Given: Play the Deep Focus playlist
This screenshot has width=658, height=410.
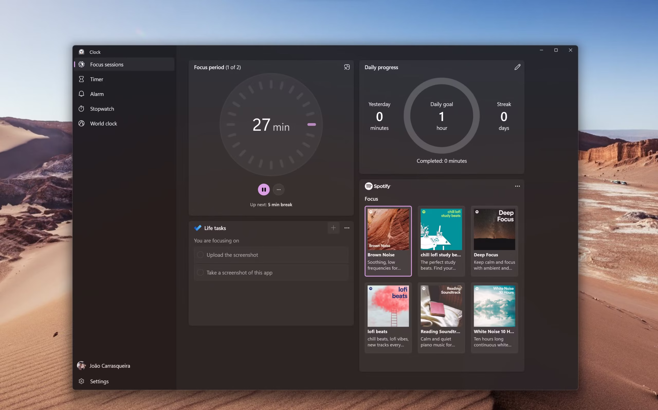Looking at the screenshot, I should [494, 241].
